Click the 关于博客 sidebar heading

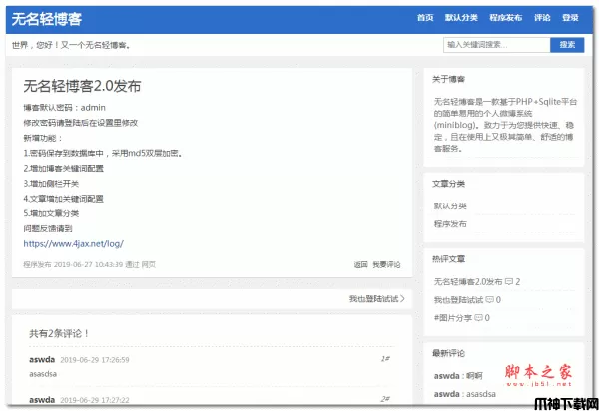coord(448,80)
